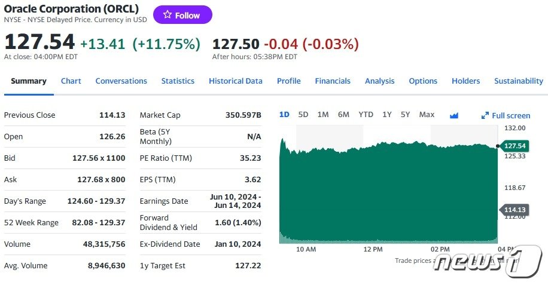The height and width of the screenshot is (285, 548).
Task: Switch chart range to 5D
Action: (x=303, y=114)
